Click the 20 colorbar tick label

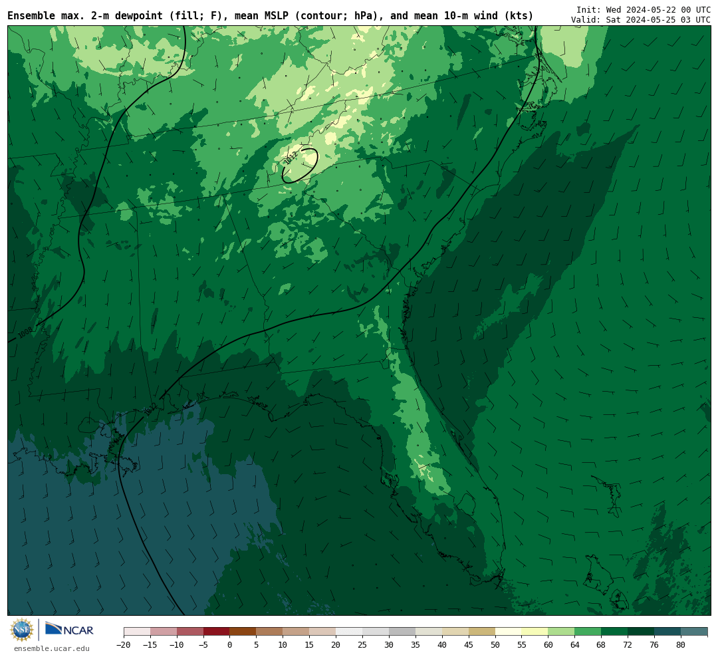click(x=336, y=644)
